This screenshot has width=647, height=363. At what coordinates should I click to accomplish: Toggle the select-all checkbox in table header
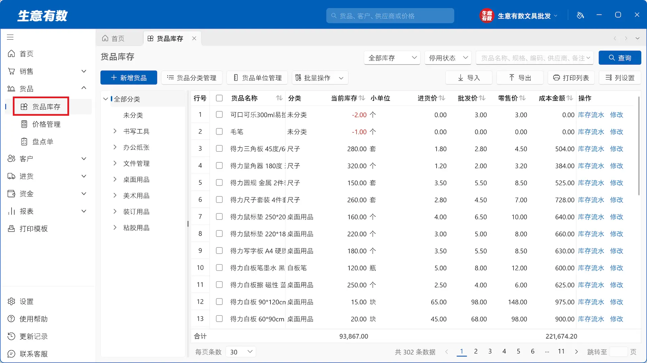click(x=219, y=98)
